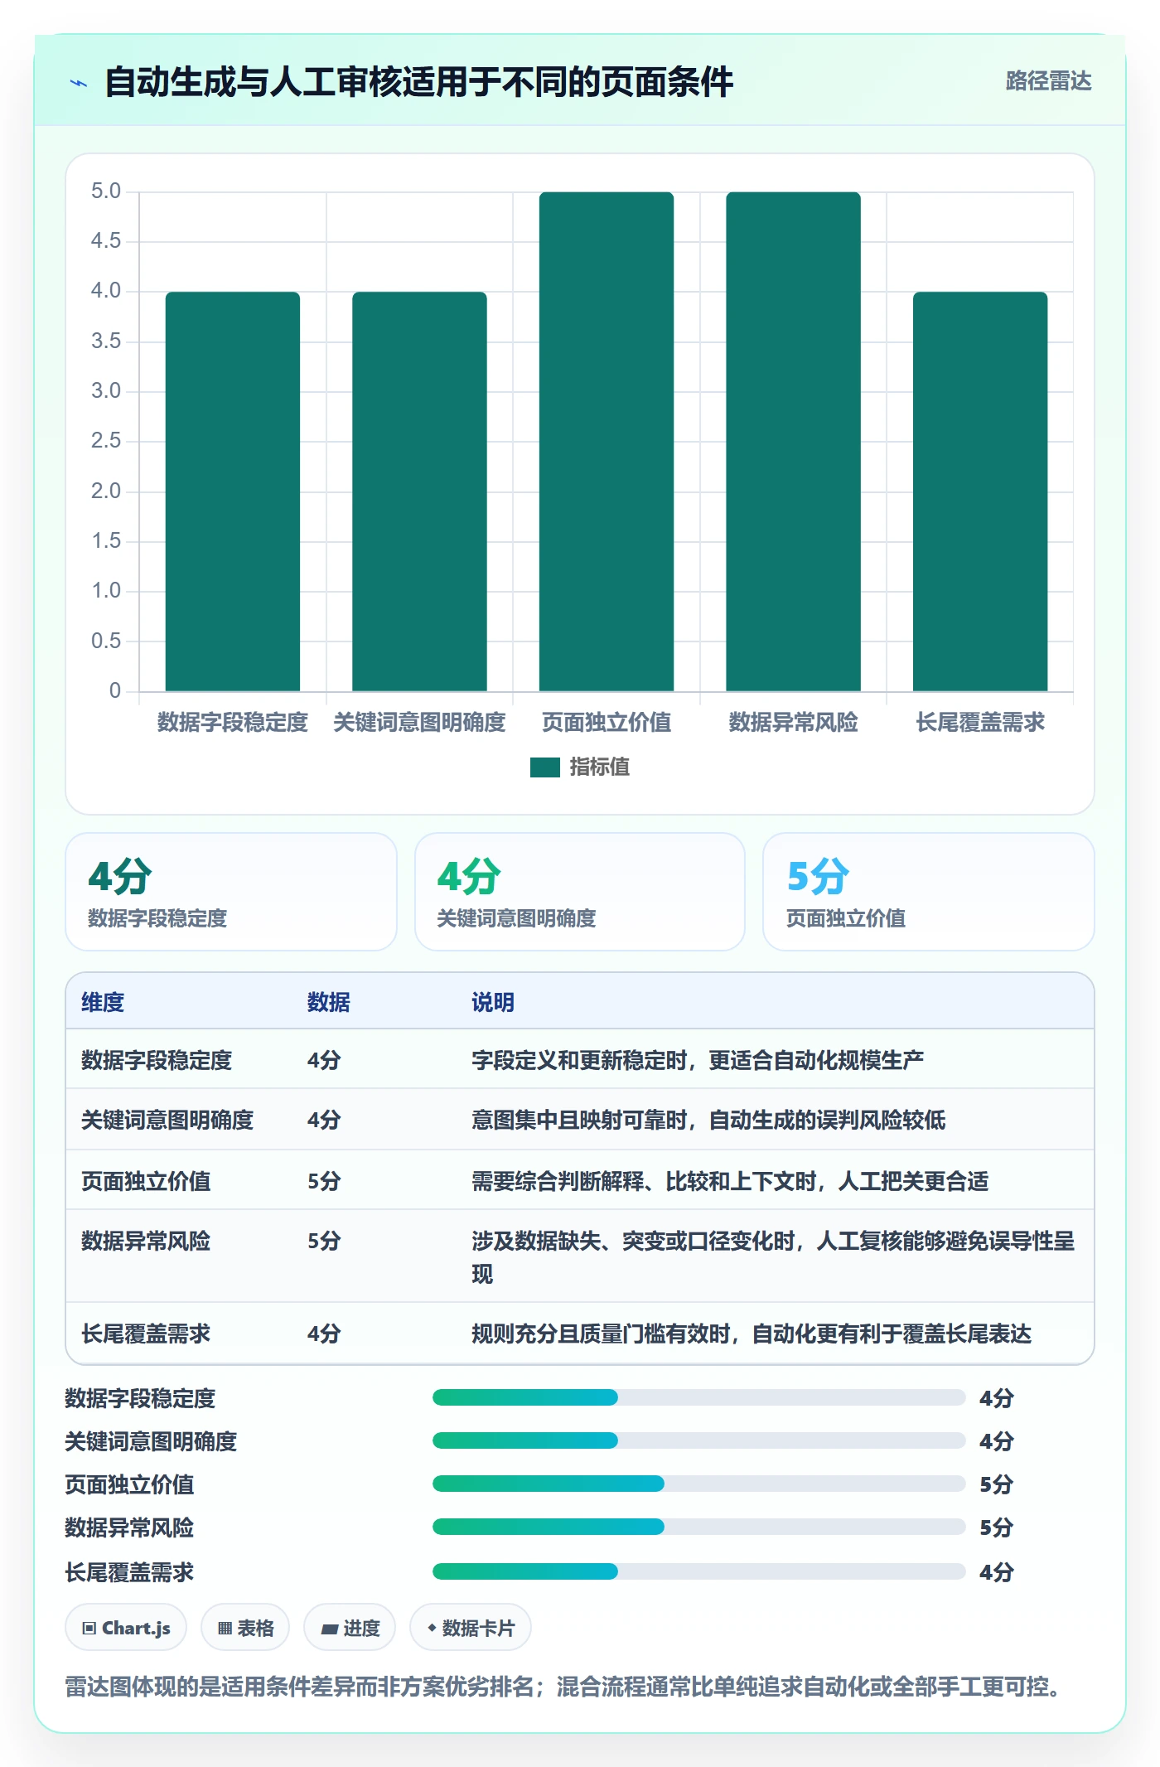Image resolution: width=1160 pixels, height=1767 pixels.
Task: Click 5分 in the 页面独立价值 table row
Action: (324, 1182)
